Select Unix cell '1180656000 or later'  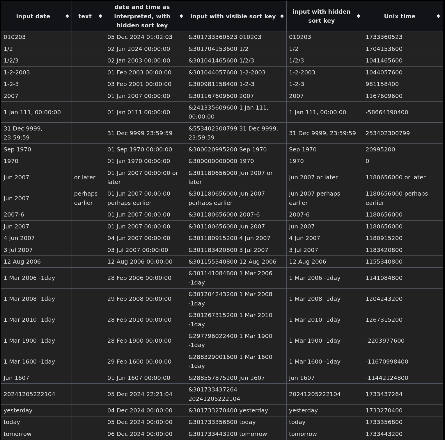[x=403, y=177]
